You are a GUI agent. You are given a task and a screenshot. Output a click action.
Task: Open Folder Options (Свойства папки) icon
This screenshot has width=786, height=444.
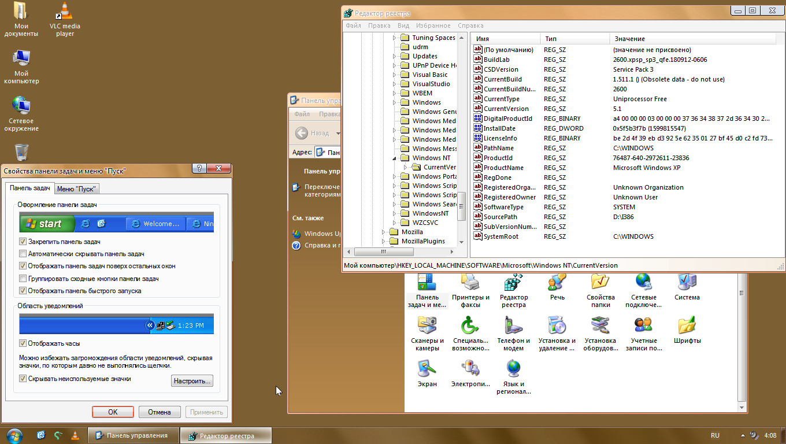point(600,290)
